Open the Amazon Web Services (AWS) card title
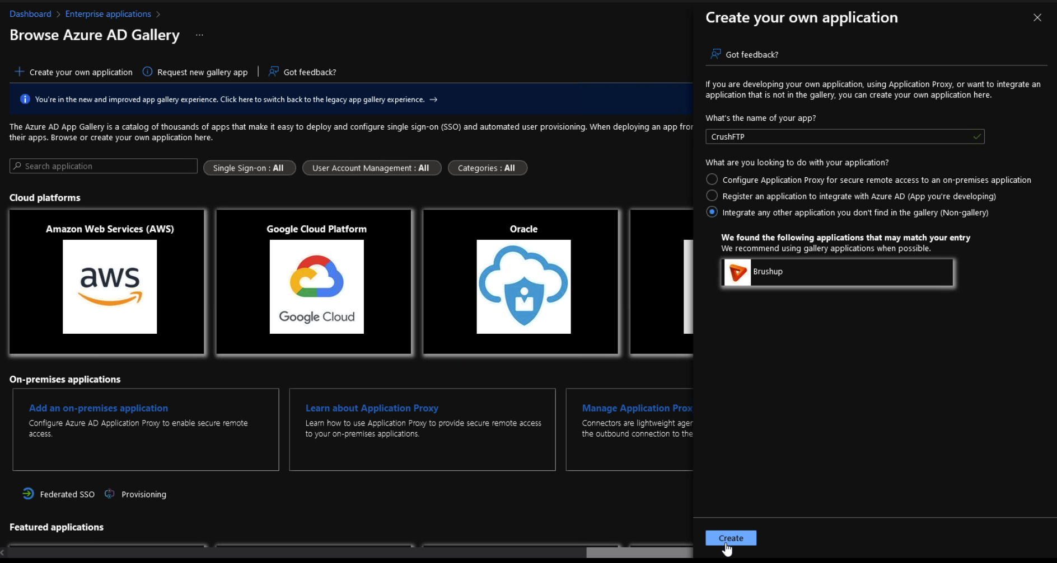The image size is (1057, 563). click(x=110, y=229)
